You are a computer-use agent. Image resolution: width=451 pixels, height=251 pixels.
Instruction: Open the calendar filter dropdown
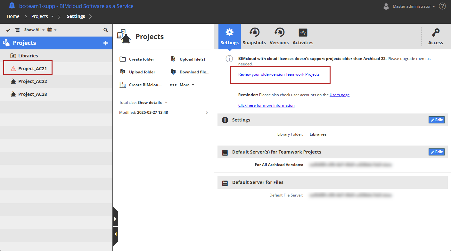click(52, 30)
